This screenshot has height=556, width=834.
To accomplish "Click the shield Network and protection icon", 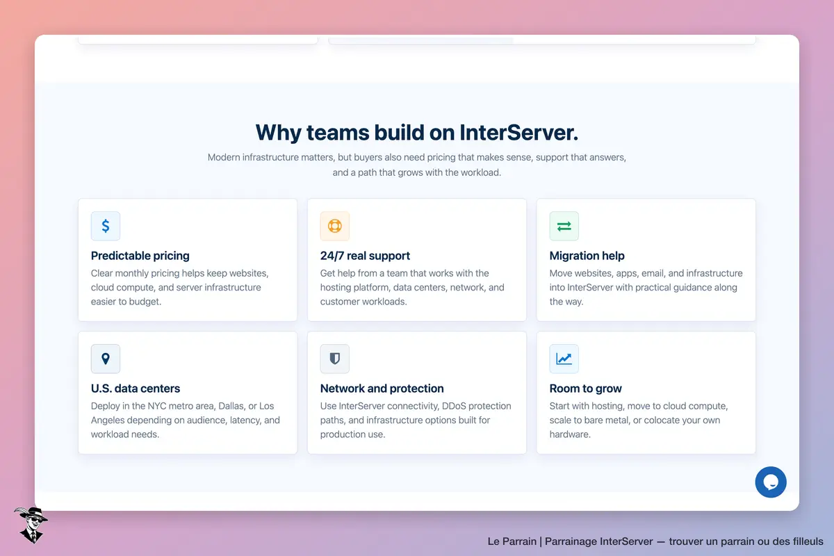I will (335, 359).
